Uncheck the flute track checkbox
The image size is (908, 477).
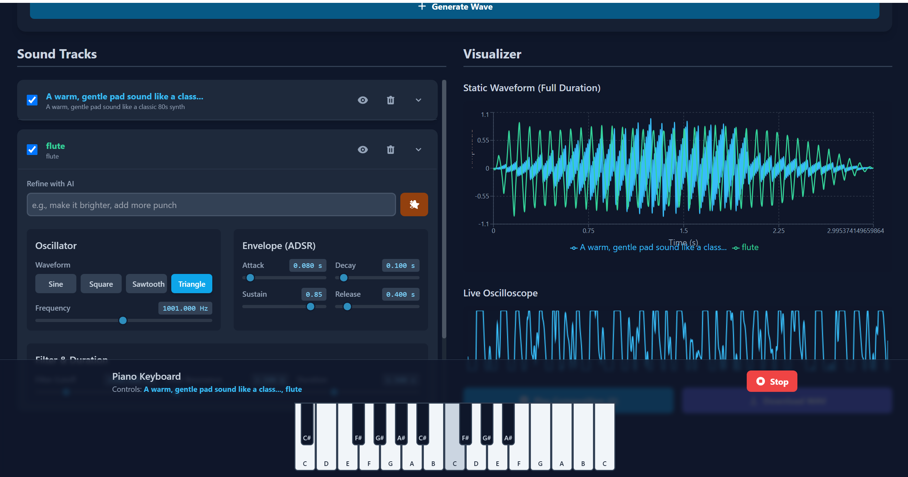32,150
